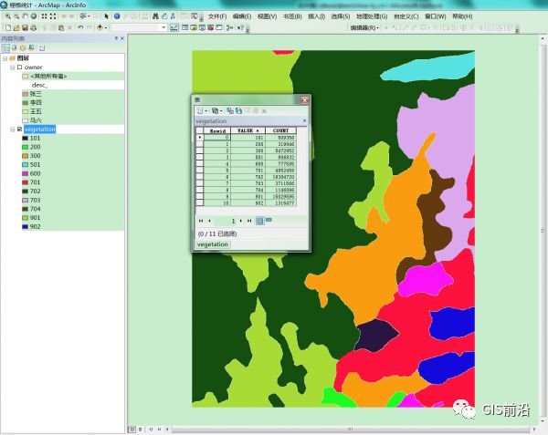Go to first record in table
Image resolution: width=548 pixels, height=435 pixels.
click(x=201, y=221)
